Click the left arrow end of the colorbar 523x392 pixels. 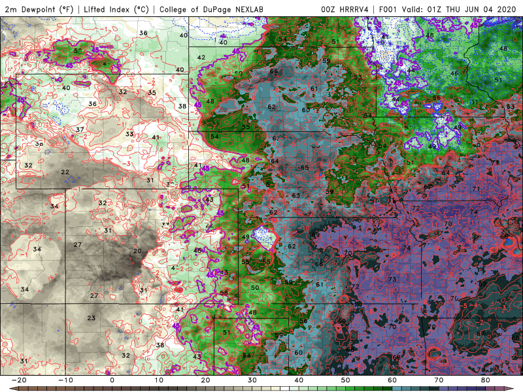[12, 389]
